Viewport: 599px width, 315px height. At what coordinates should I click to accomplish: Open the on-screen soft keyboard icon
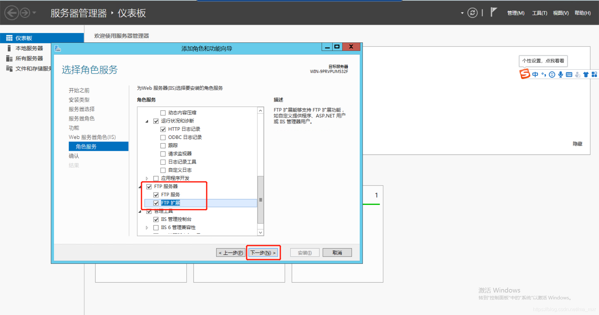click(x=569, y=74)
